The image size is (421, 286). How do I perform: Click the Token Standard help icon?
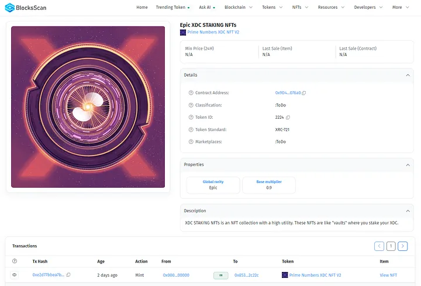[191, 129]
